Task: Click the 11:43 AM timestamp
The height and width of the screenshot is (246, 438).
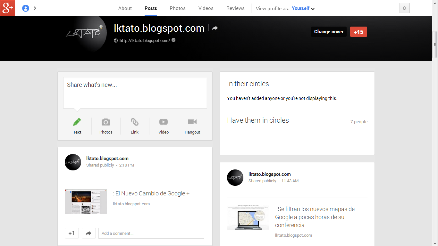Action: (x=290, y=181)
